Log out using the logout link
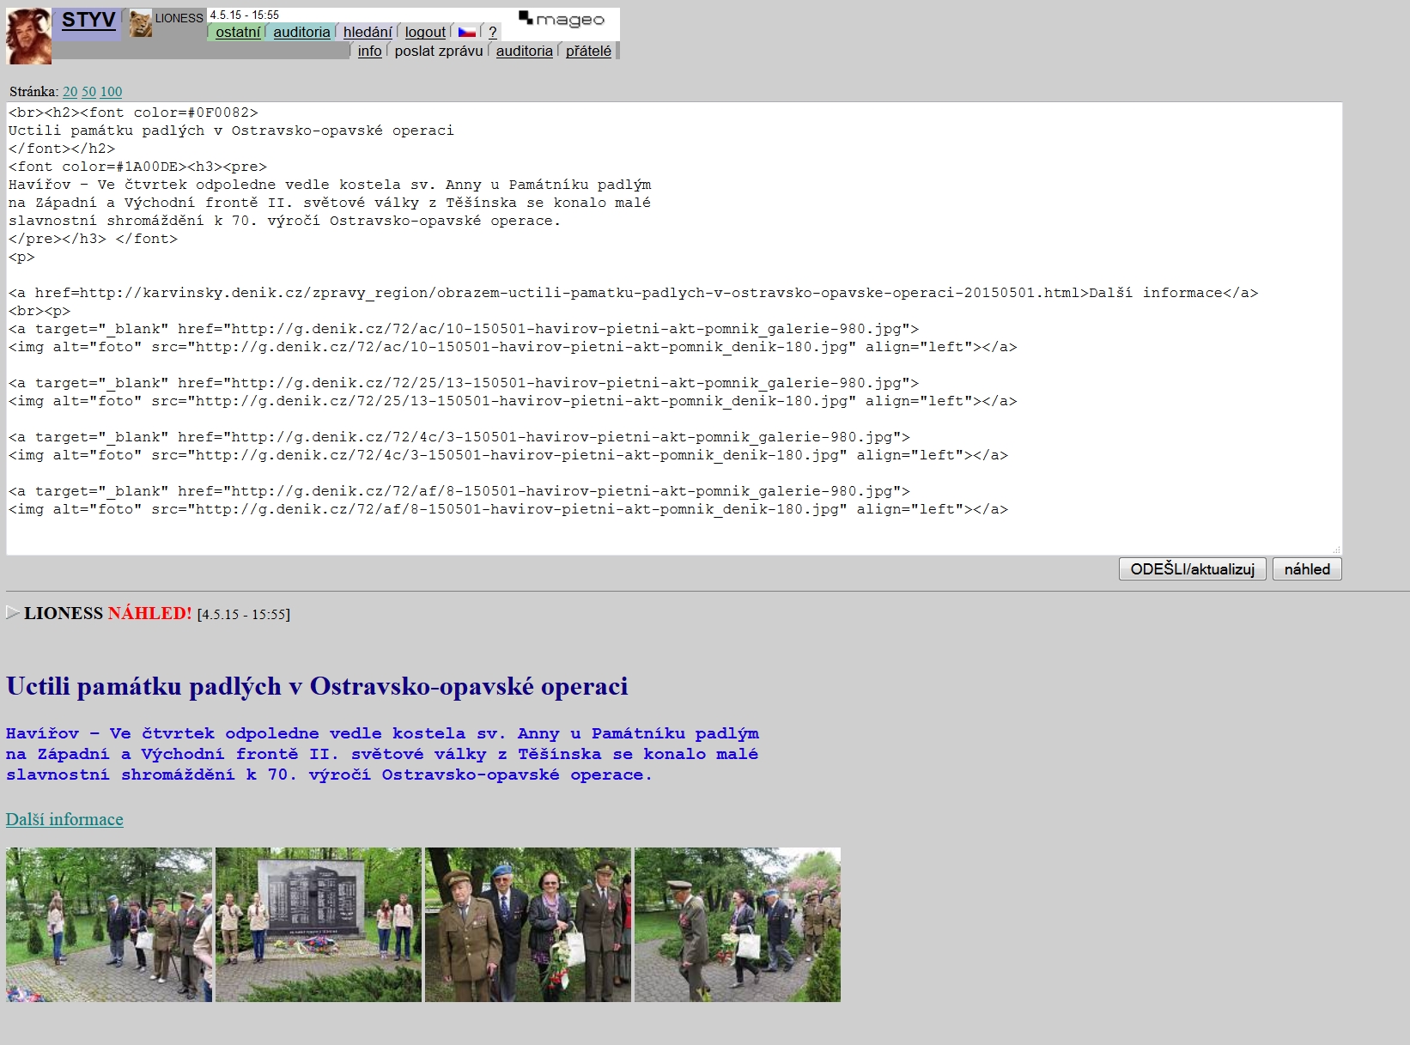The height and width of the screenshot is (1045, 1410). click(425, 32)
